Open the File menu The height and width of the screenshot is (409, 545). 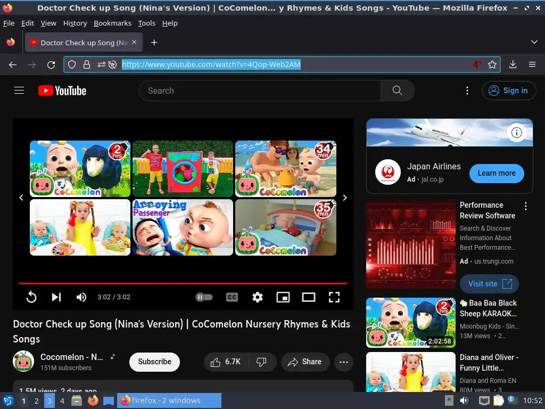tap(9, 23)
